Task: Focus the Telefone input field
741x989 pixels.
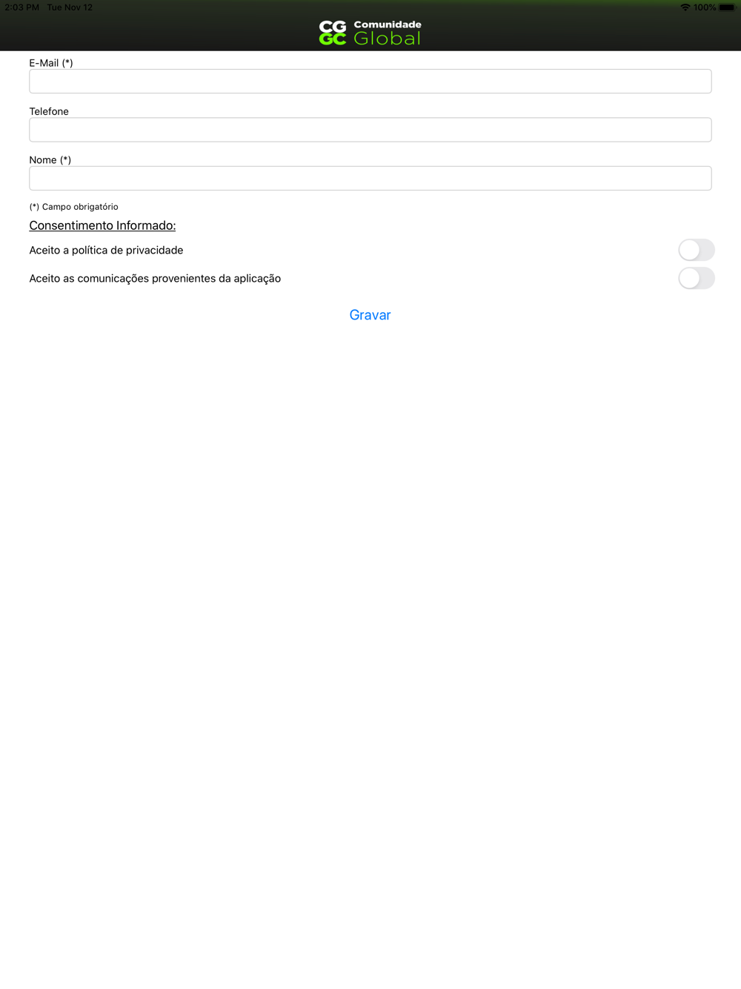Action: point(370,130)
